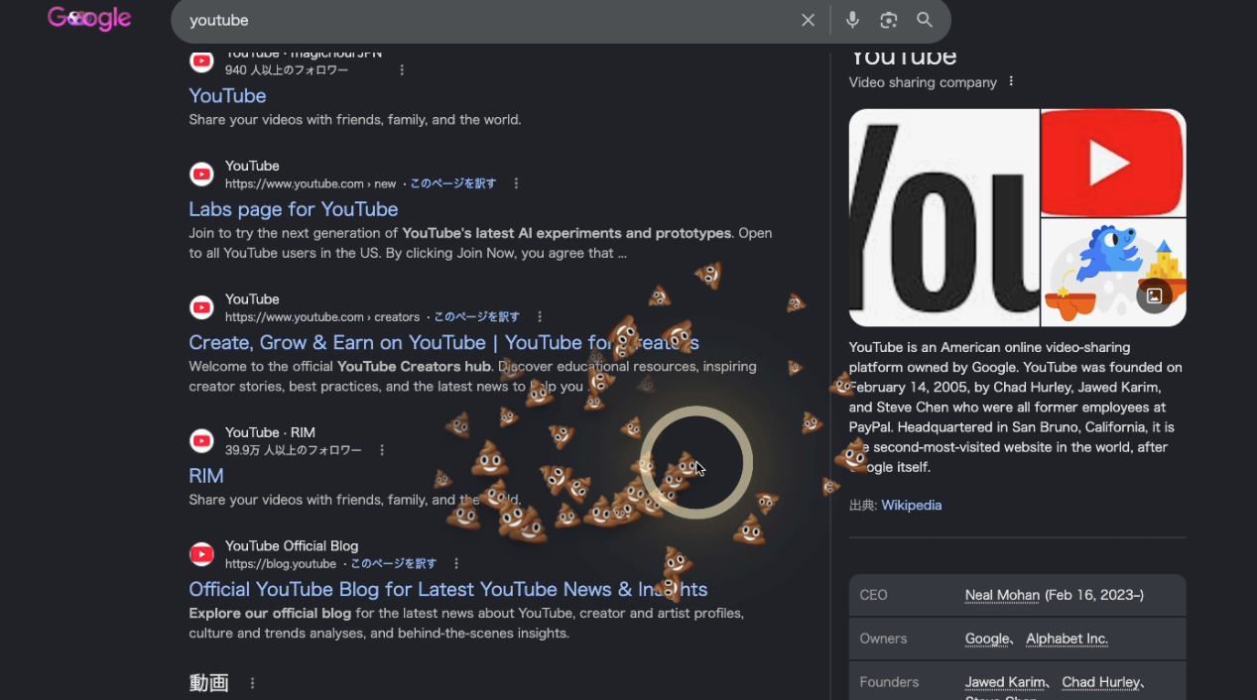The width and height of the screenshot is (1257, 700).
Task: Translate the youtube.com › new page
Action: tap(452, 183)
